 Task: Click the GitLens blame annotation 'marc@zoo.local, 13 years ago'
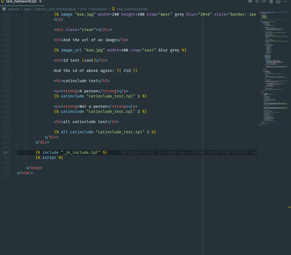(153, 152)
